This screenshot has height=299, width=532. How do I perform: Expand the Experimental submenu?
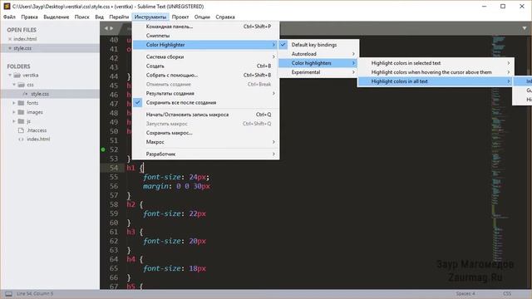(318, 72)
